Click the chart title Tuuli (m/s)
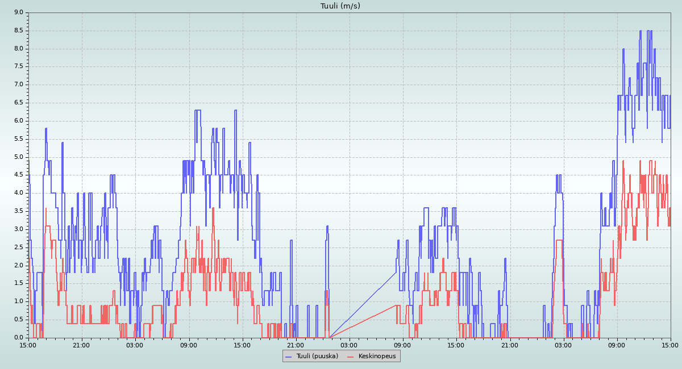682x369 pixels. (340, 6)
